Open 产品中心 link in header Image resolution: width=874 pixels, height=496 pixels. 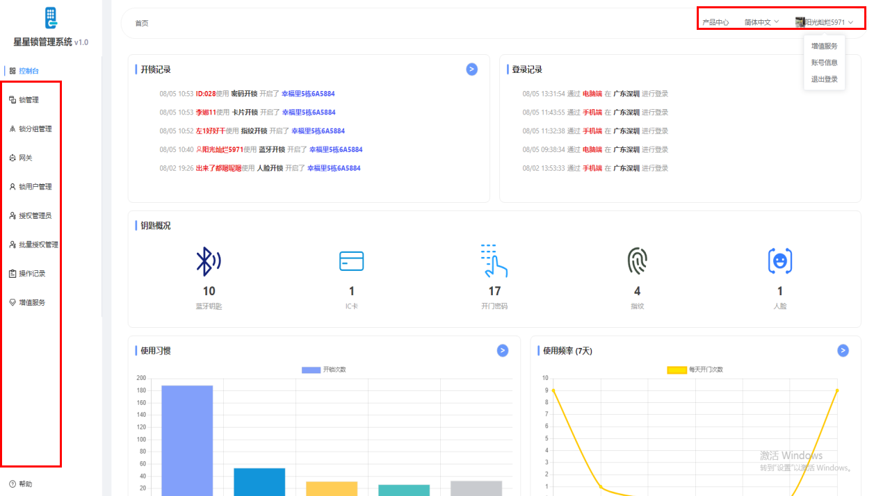715,22
